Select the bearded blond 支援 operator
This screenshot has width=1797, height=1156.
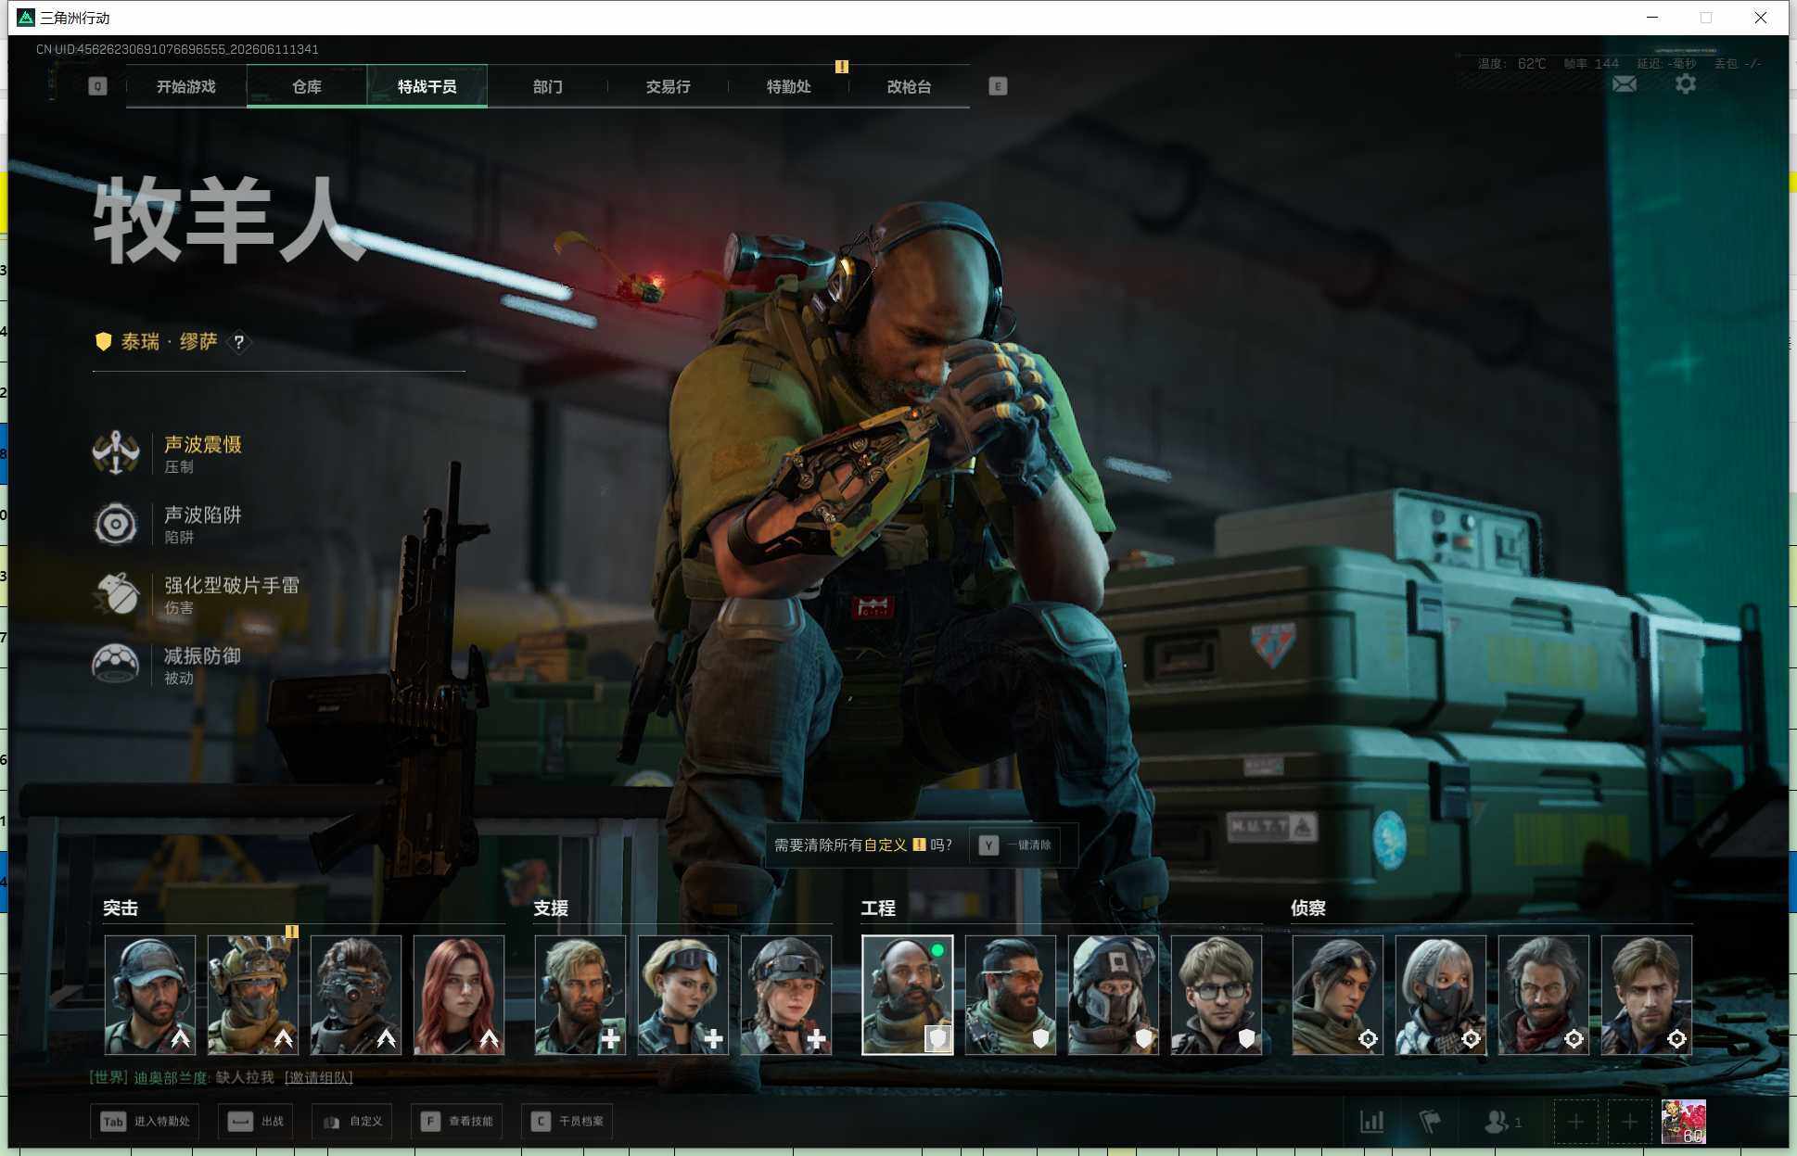click(x=580, y=995)
